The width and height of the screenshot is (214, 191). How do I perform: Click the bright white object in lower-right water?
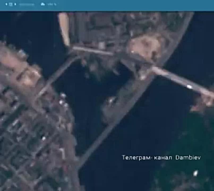click(196, 173)
